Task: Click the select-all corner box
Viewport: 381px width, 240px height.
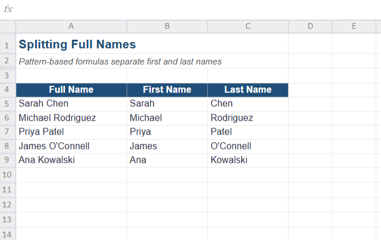Action: click(8, 26)
